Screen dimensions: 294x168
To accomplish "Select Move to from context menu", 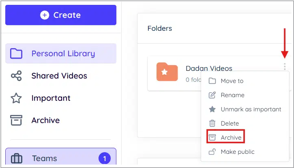I will 232,81.
